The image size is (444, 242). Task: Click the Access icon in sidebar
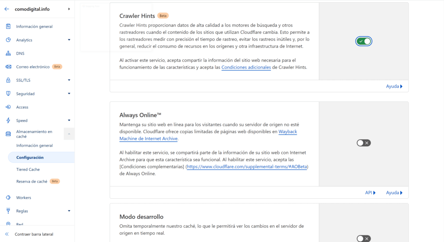coord(8,107)
